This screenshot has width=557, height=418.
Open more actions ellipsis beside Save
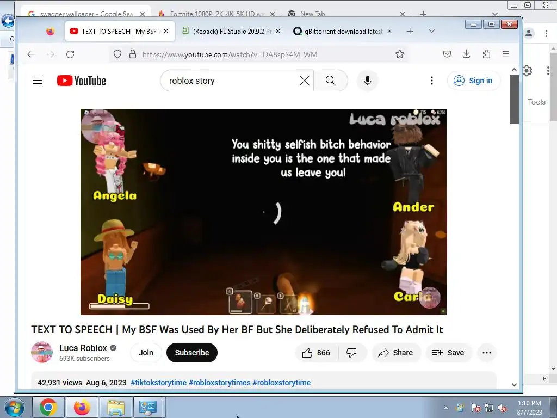tap(487, 353)
